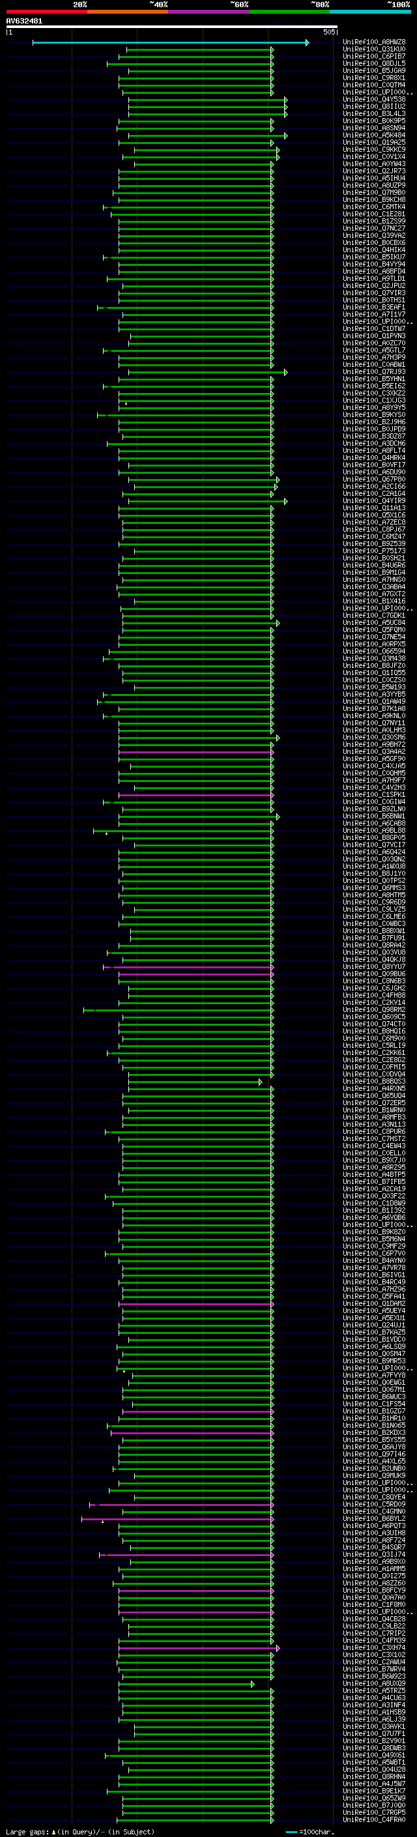Select the UniRef100_C1SPK1 label
The height and width of the screenshot is (1837, 417).
coord(374,794)
